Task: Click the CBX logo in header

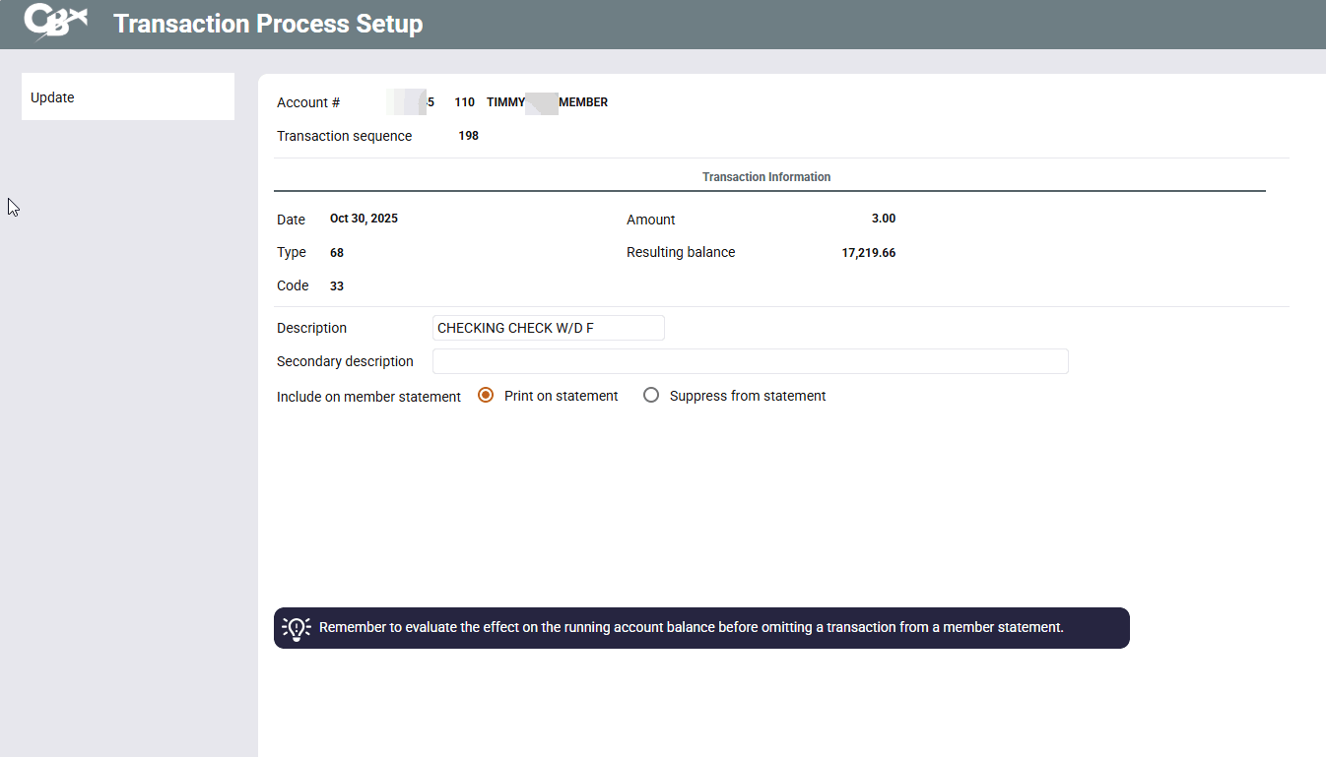Action: point(55,23)
